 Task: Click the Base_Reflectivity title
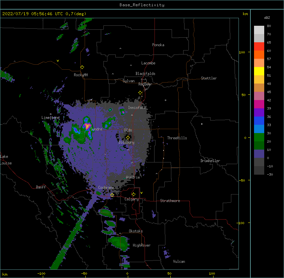142,5
